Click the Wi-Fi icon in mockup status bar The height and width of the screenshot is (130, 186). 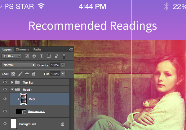(41, 6)
